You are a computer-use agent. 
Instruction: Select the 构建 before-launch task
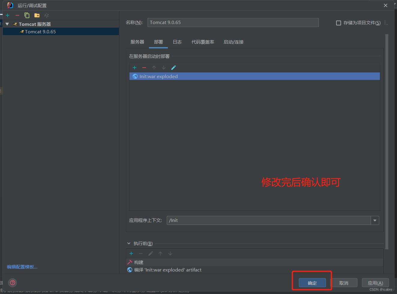tap(255, 262)
